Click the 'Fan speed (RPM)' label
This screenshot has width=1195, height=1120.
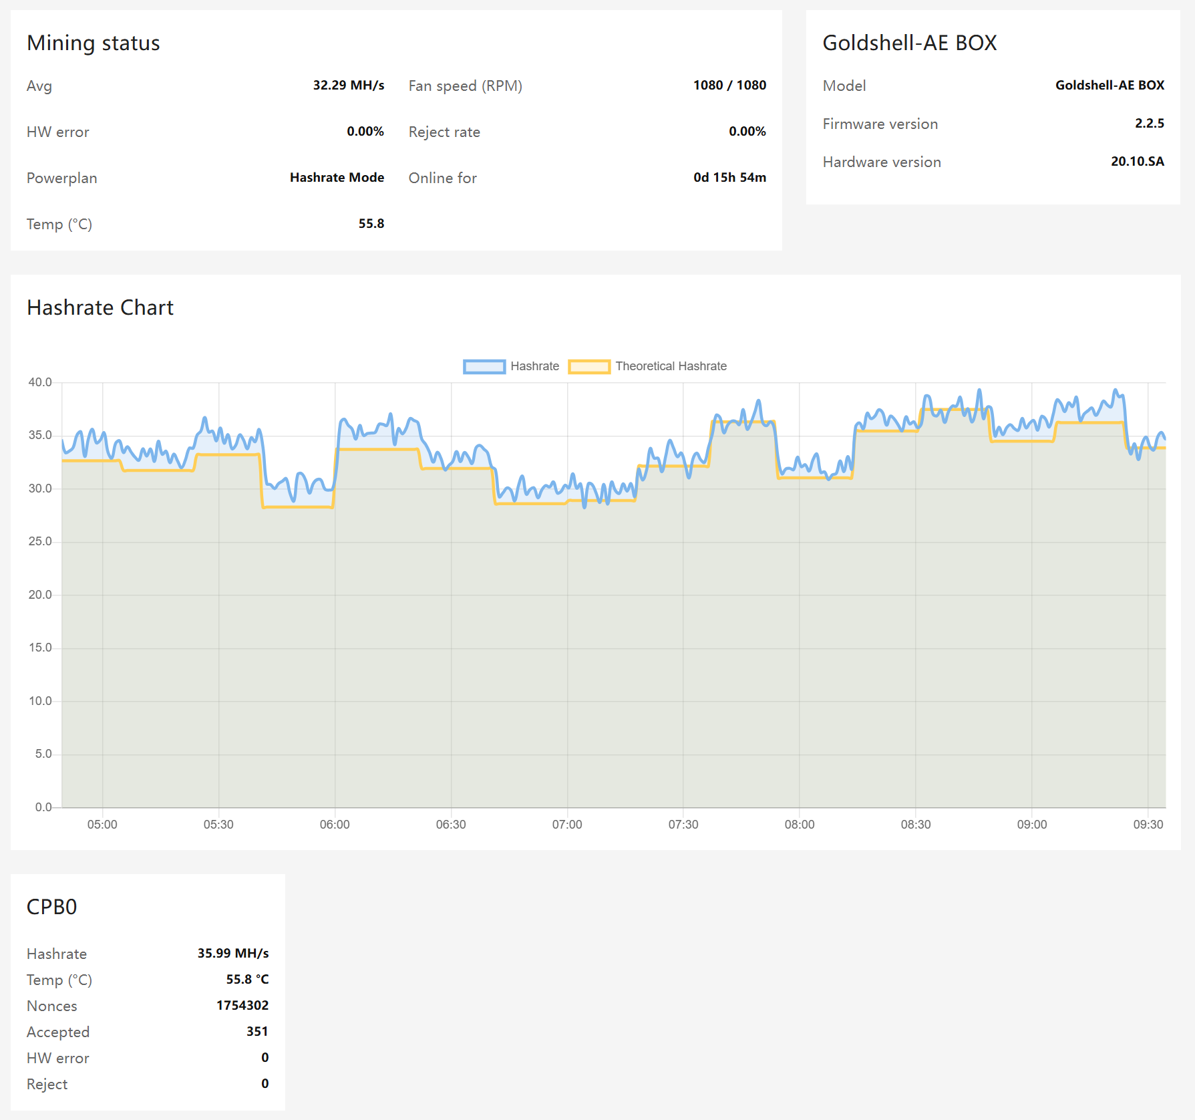tap(466, 86)
